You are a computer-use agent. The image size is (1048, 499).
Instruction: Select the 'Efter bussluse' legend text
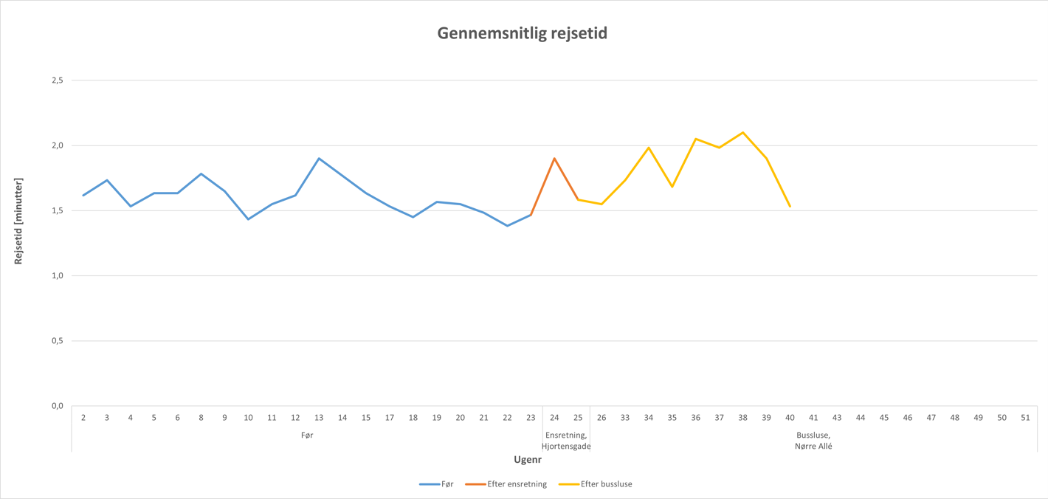606,484
